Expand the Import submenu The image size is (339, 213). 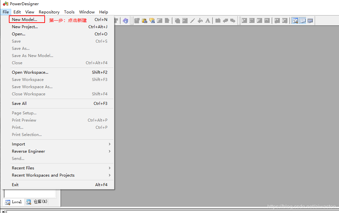click(x=57, y=144)
